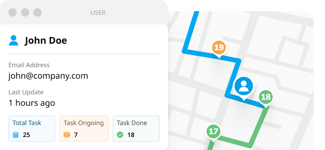Screen dimensions: 325x150
Task: Click the orange map marker numbered 19
Action: pyautogui.click(x=219, y=48)
